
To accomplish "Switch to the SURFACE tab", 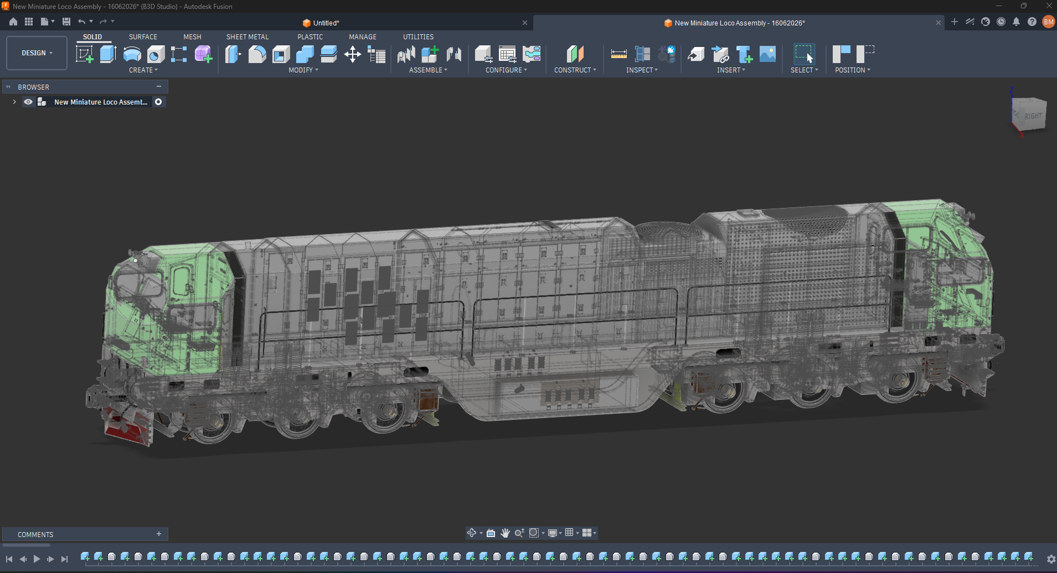I will pos(143,37).
